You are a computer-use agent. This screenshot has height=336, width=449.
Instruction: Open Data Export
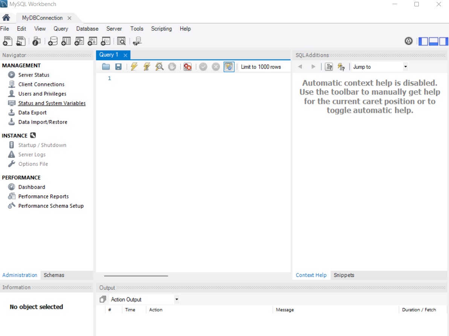coord(32,113)
